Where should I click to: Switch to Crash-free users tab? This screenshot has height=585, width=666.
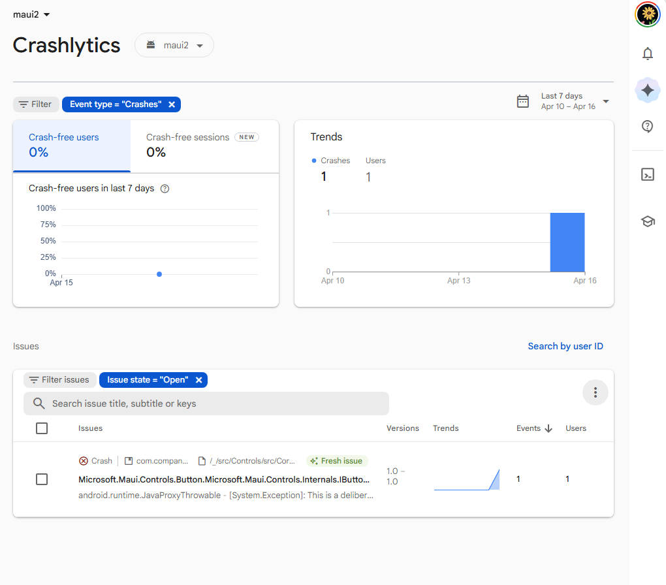coord(72,146)
